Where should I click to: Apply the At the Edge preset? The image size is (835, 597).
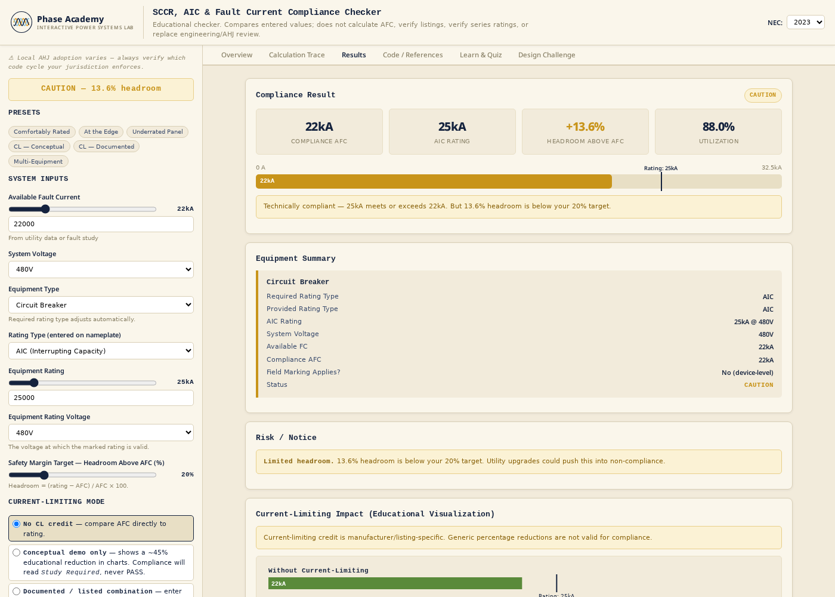tap(101, 132)
